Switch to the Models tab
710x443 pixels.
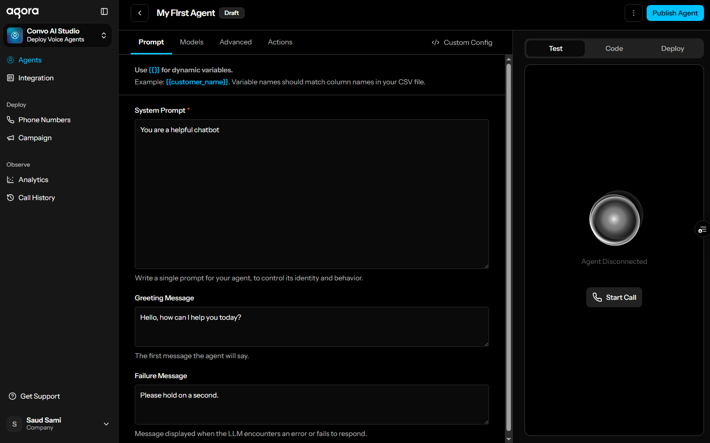[192, 42]
